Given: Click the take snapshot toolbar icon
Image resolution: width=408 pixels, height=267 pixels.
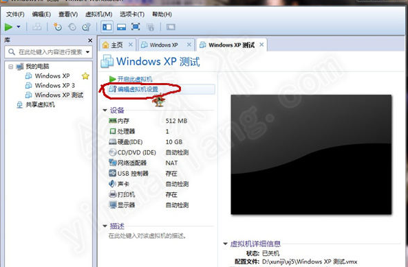Looking at the screenshot, I should point(58,27).
